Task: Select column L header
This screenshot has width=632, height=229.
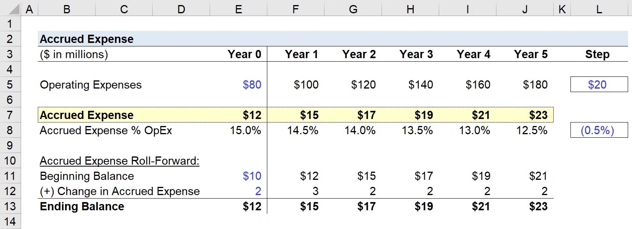Action: pyautogui.click(x=599, y=9)
